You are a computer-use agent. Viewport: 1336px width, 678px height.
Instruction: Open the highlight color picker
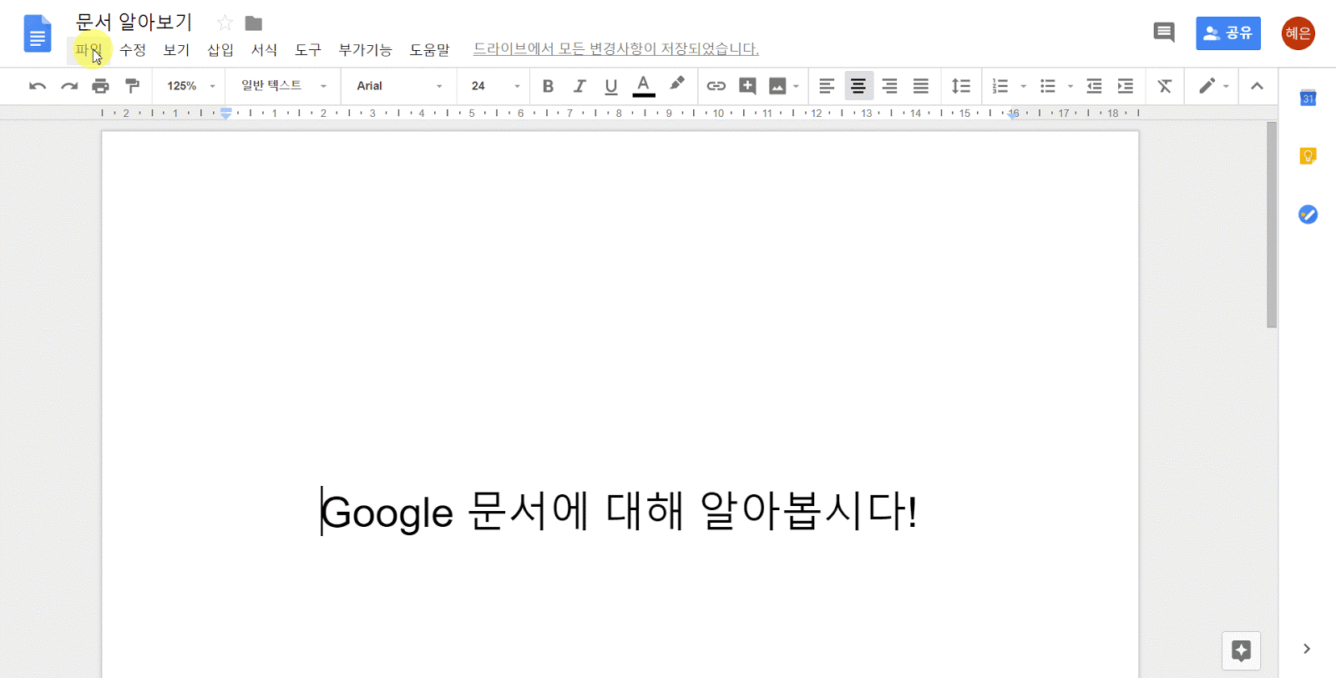pos(676,84)
